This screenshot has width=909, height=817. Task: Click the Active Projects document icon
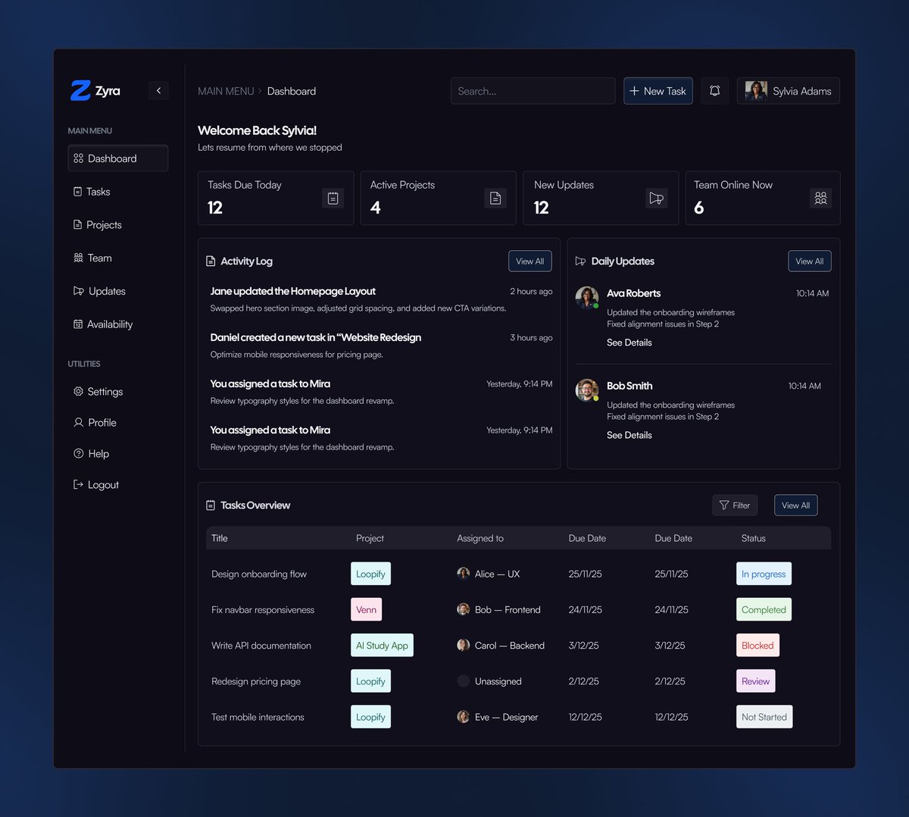(x=495, y=198)
